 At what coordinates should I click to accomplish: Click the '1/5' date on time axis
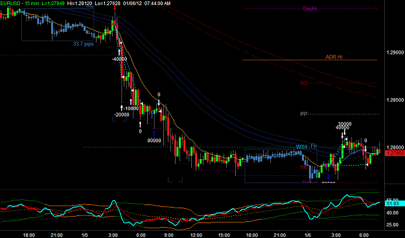[x=84, y=235]
